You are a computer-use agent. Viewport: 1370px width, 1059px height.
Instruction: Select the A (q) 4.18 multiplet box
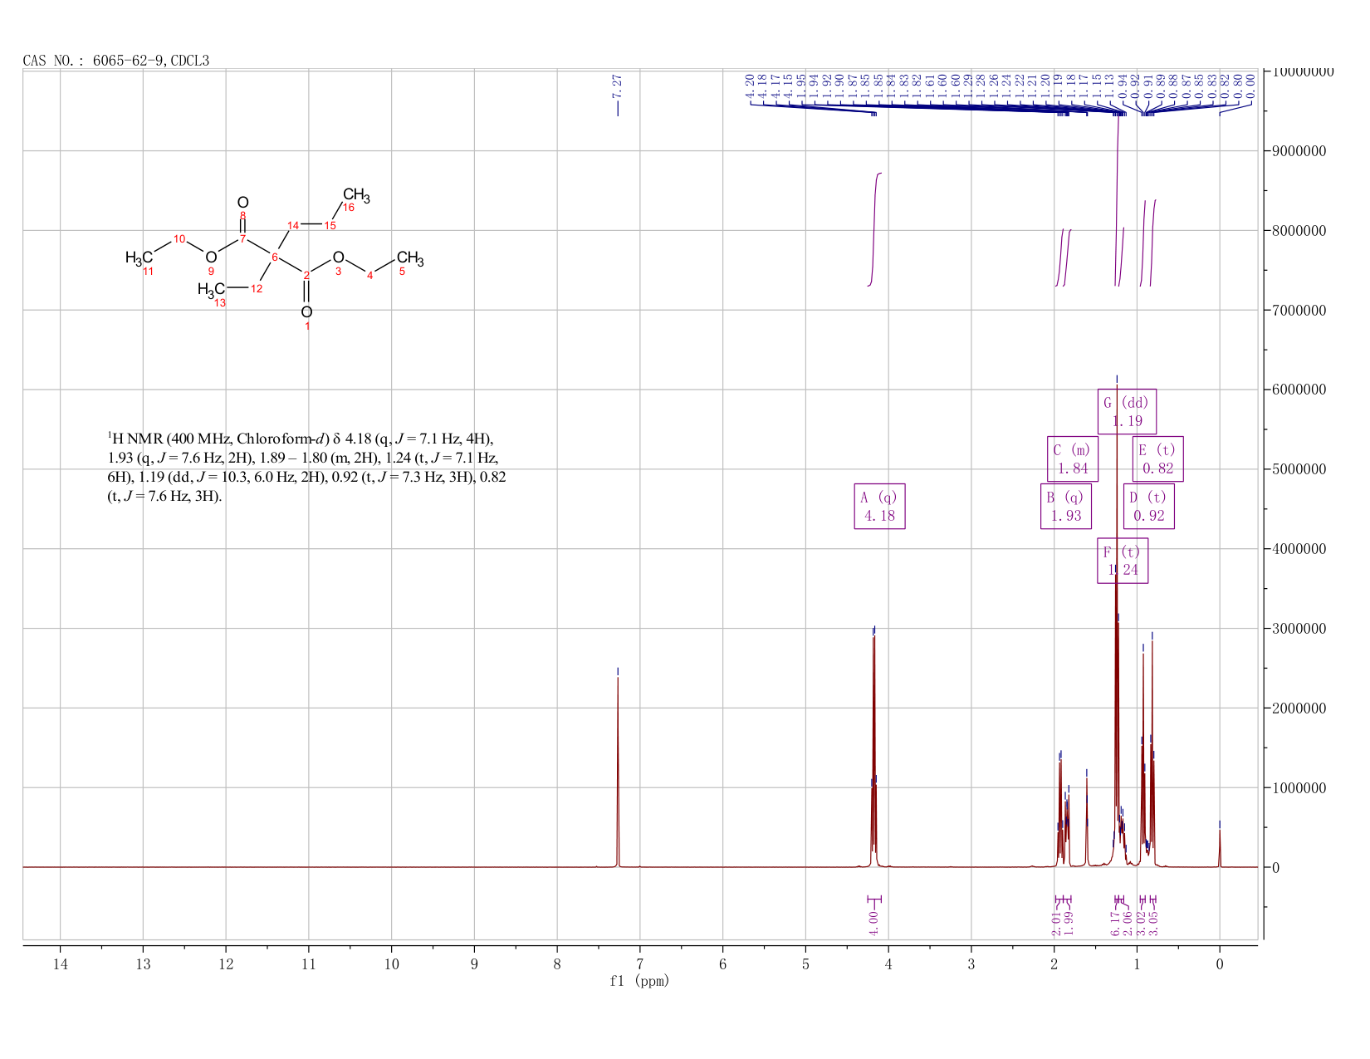click(x=879, y=506)
